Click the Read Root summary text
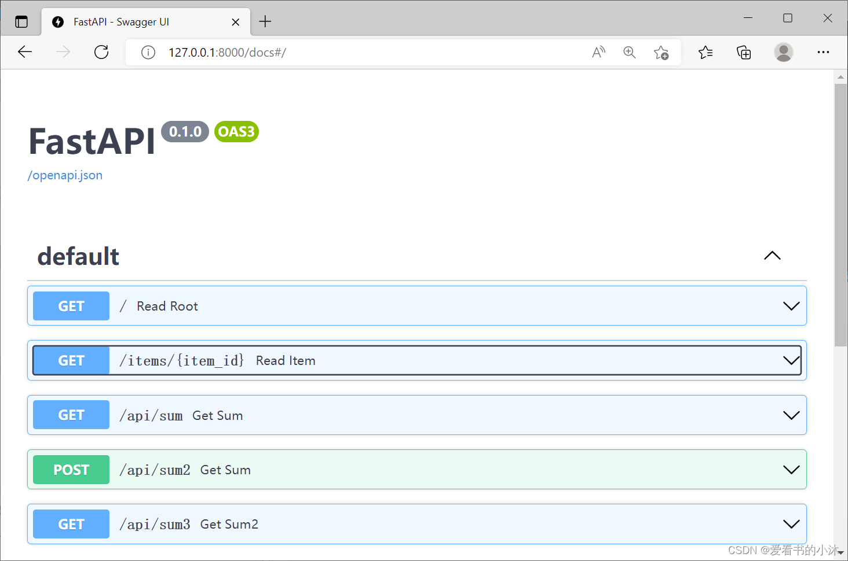This screenshot has height=561, width=848. 167,307
